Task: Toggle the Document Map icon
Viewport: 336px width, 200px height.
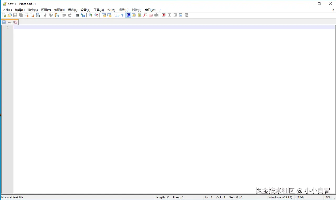Action: click(x=140, y=15)
